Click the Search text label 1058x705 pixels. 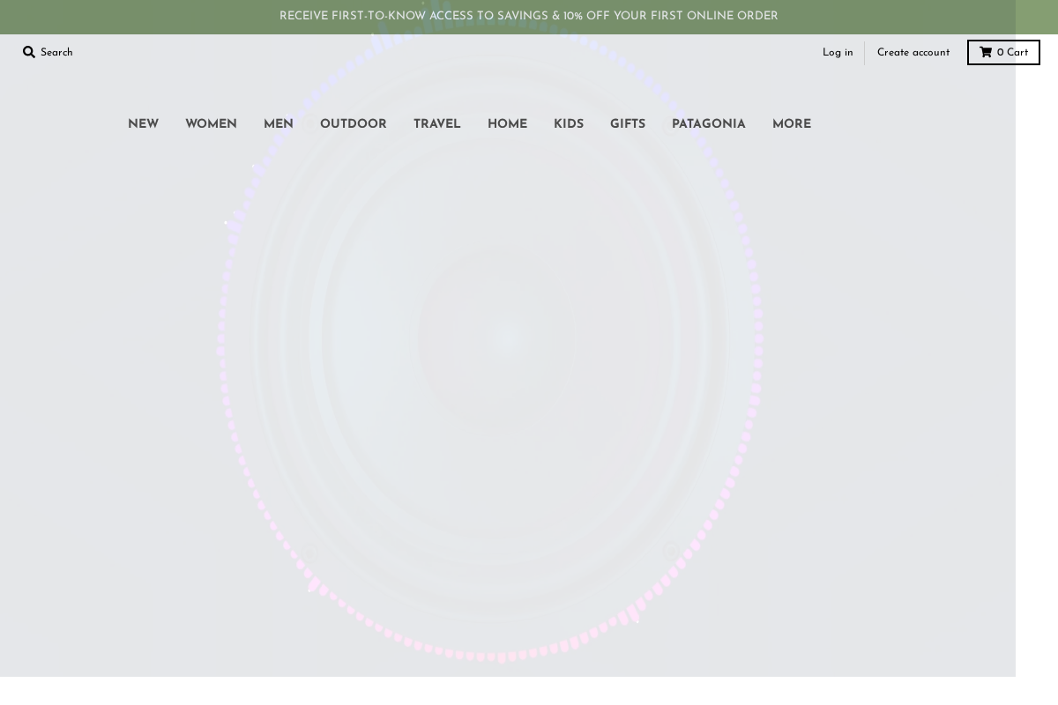coord(56,52)
